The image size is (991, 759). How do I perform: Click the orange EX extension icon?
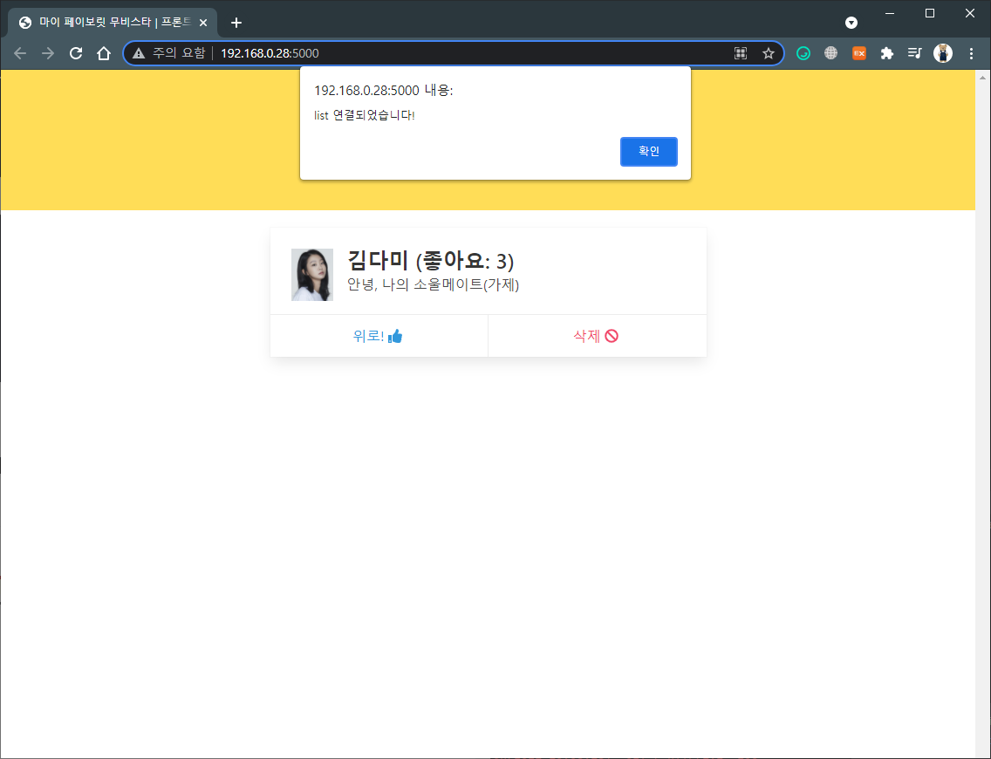[x=859, y=53]
